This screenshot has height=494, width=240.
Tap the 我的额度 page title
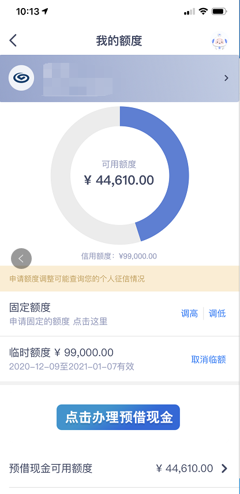tap(119, 41)
